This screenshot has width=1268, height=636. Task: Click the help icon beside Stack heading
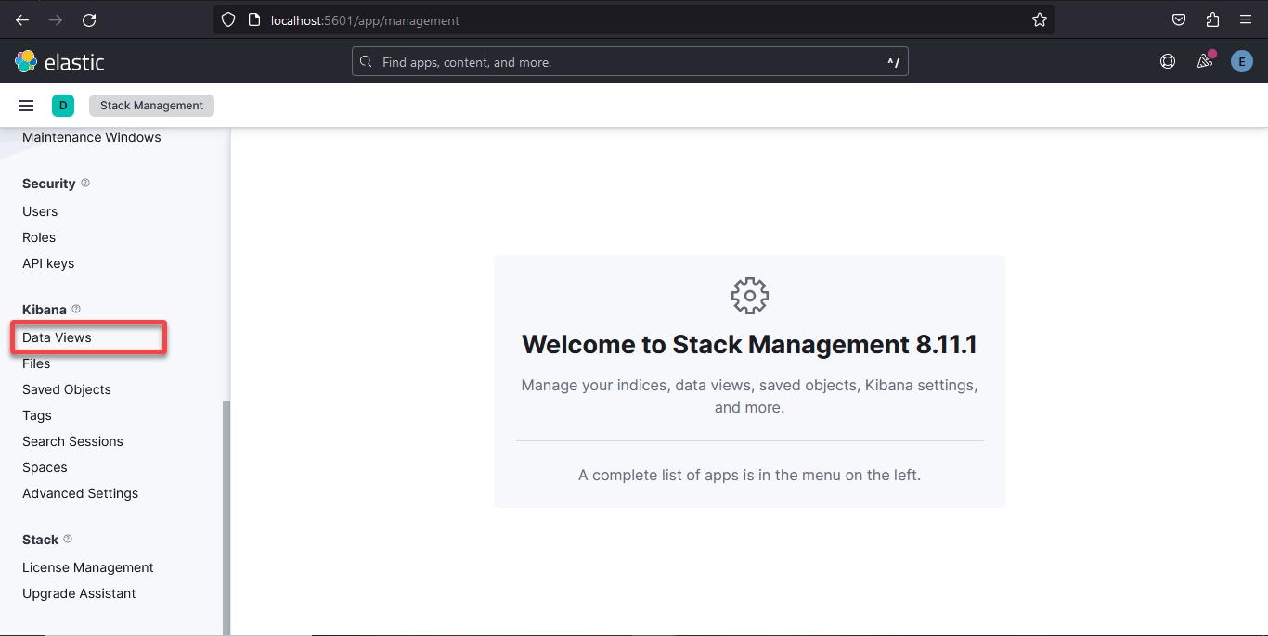pyautogui.click(x=67, y=539)
